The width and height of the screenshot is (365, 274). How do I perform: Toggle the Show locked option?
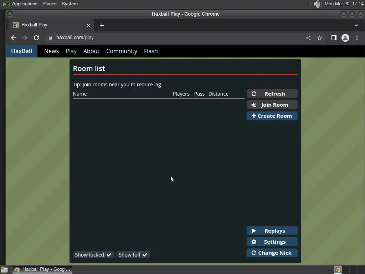(93, 255)
